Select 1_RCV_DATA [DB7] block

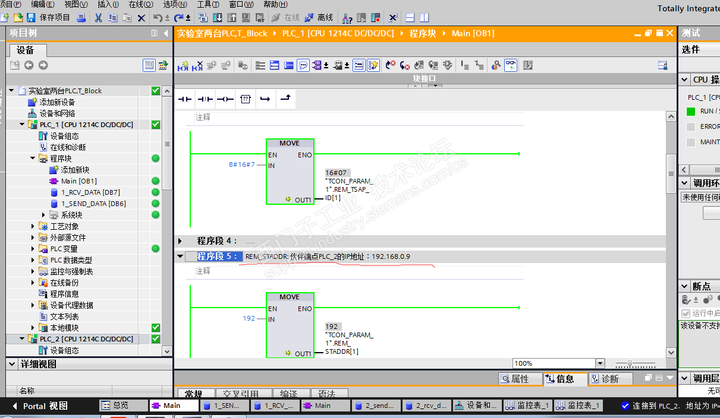click(90, 192)
